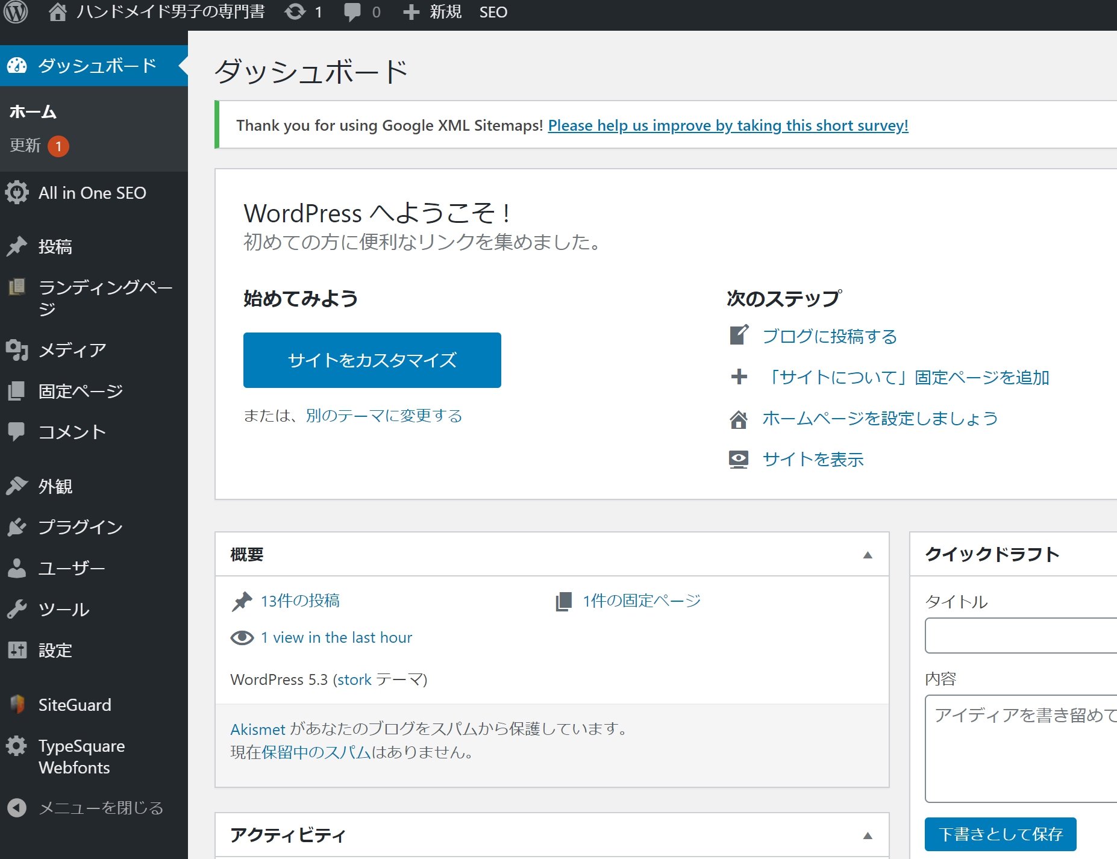Click the plus icon for new content
The image size is (1117, 859).
click(411, 12)
